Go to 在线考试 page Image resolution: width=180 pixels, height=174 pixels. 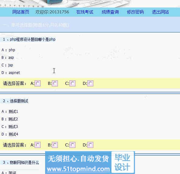[85, 12]
